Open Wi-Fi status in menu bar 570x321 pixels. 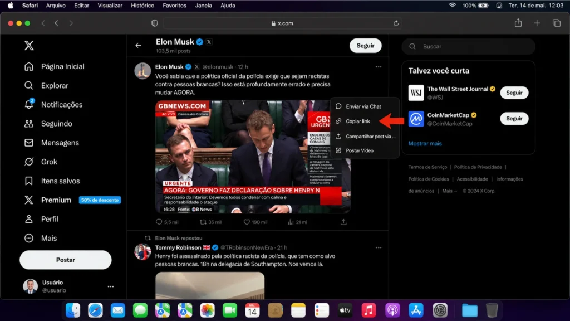452,6
